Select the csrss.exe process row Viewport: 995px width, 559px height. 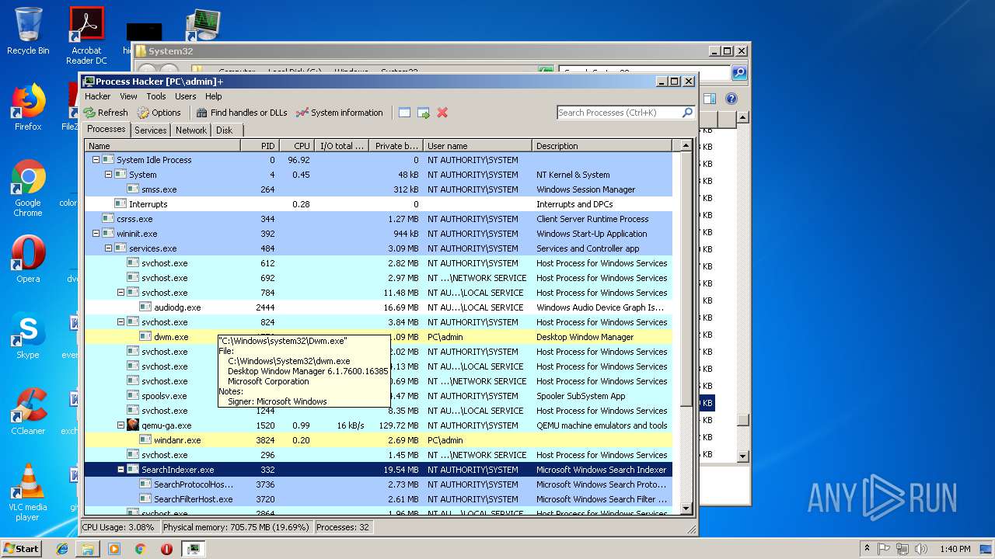coord(378,219)
